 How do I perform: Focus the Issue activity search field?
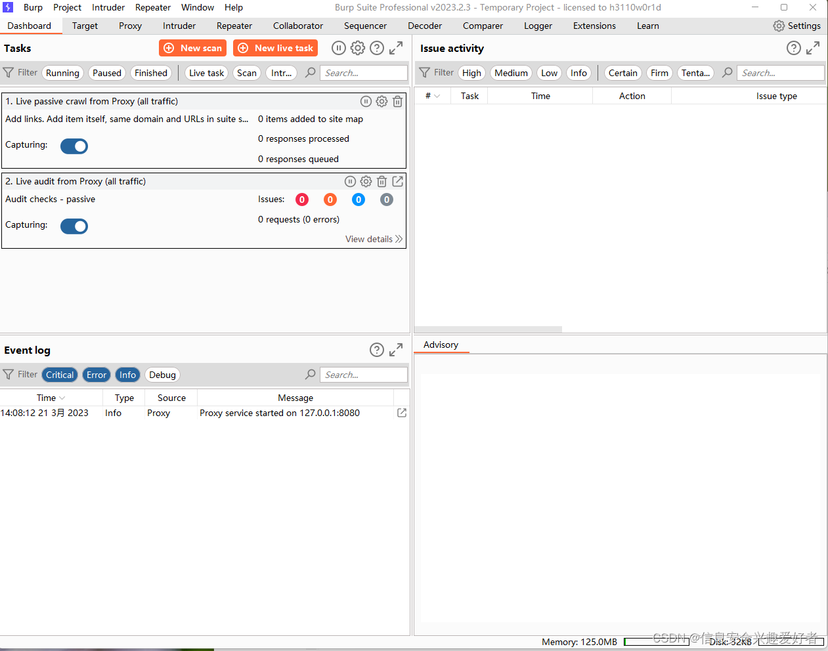pyautogui.click(x=780, y=73)
